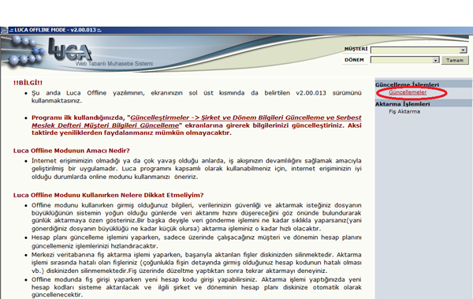Open the Güncellemeler link
Image resolution: width=473 pixels, height=299 pixels.
click(408, 92)
